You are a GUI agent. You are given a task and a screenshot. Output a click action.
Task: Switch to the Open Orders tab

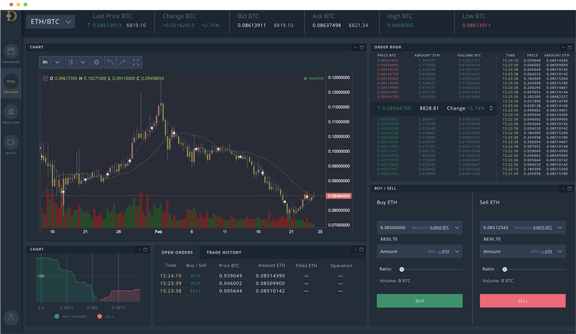pos(177,252)
